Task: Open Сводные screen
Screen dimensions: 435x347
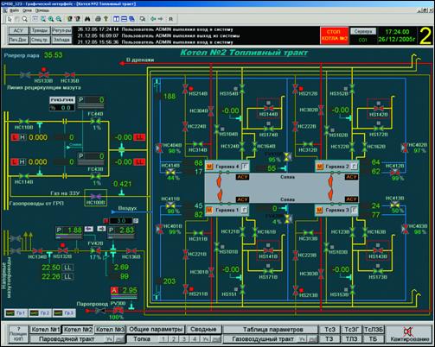Action: pyautogui.click(x=203, y=330)
